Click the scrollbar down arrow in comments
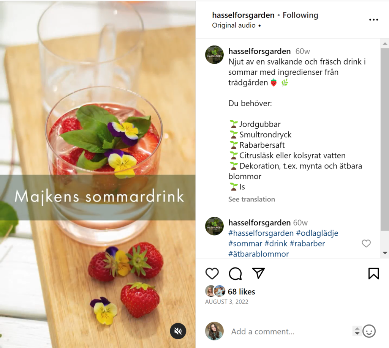Screen dimensions: 389x348 click(x=385, y=253)
